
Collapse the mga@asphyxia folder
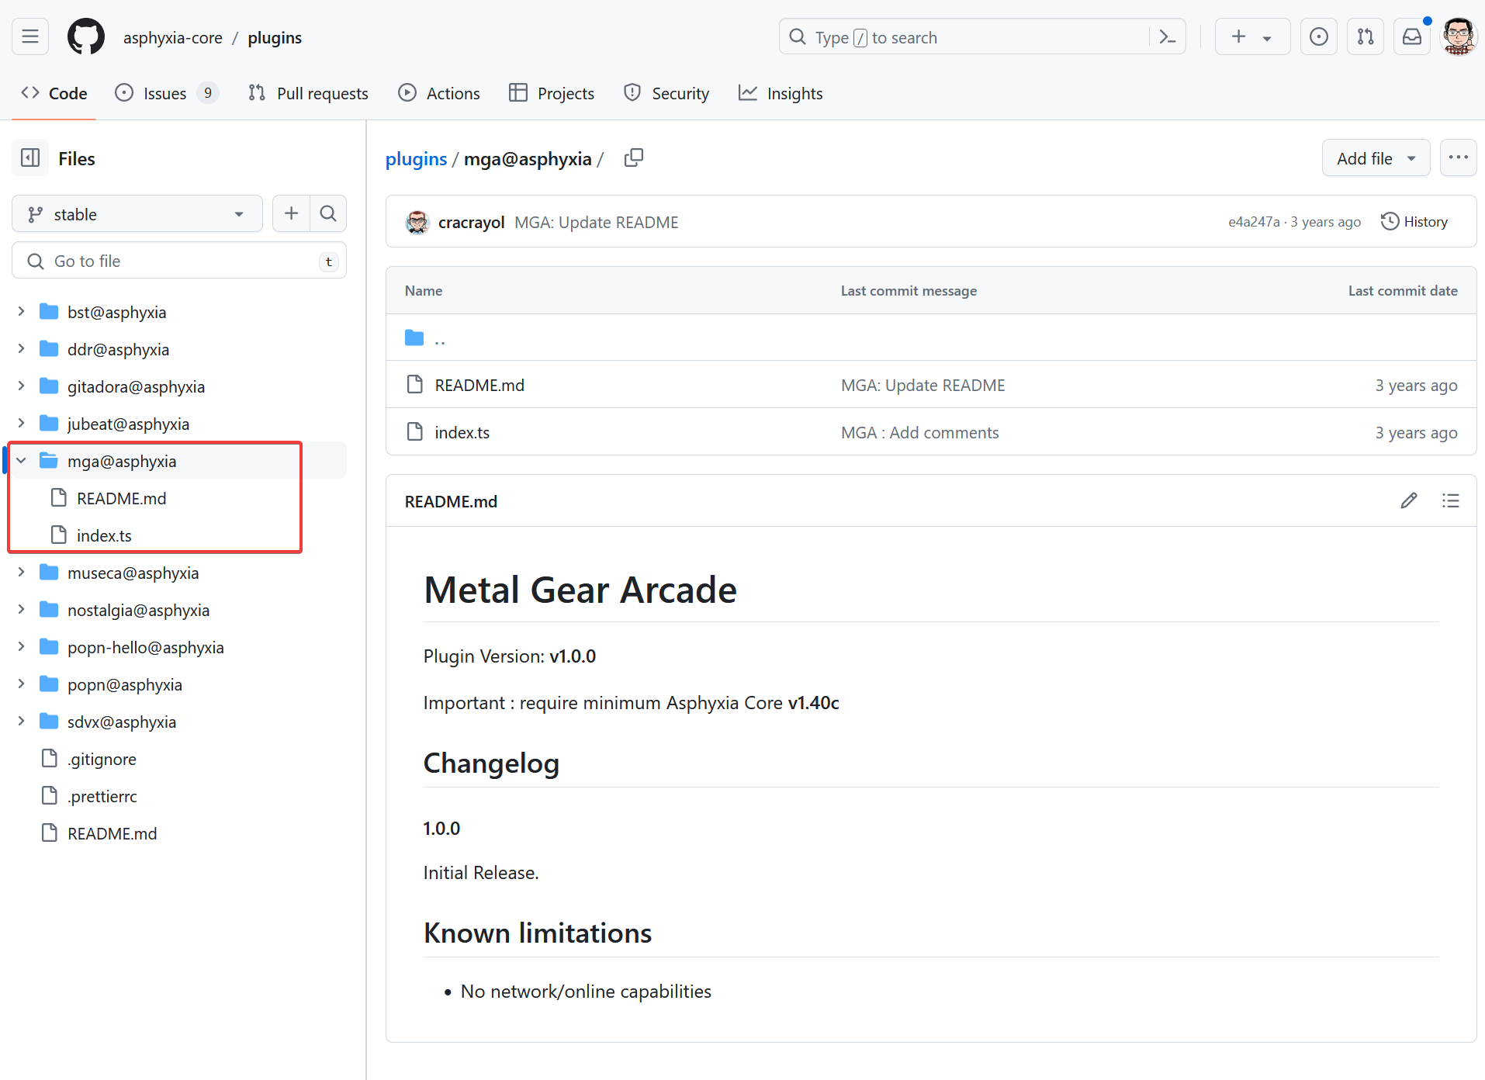point(22,461)
